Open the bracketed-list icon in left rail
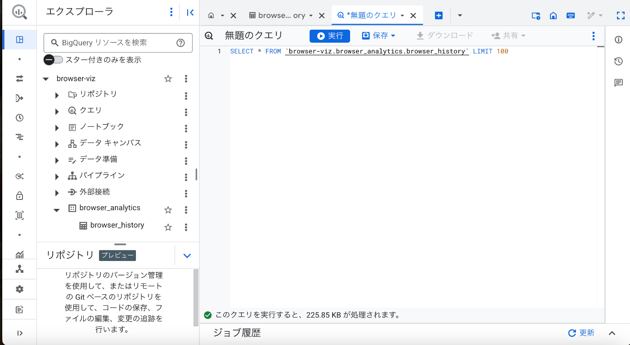Viewport: 630px width, 345px height. point(19,215)
